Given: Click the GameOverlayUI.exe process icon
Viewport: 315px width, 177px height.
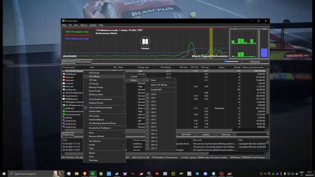Looking at the screenshot, I should (63, 93).
